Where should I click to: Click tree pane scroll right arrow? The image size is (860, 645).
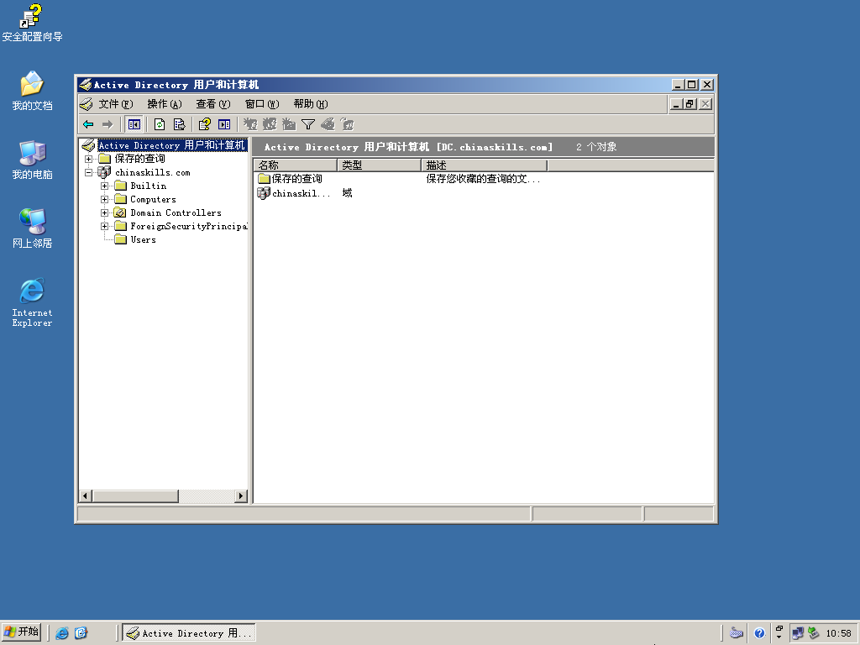[x=240, y=496]
